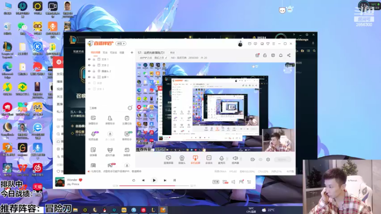The image size is (381, 214).
Task: Open the notification bell above the preview
Action: [281, 55]
